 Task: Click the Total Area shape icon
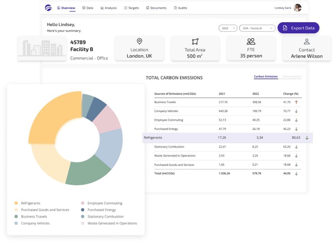[x=195, y=41]
